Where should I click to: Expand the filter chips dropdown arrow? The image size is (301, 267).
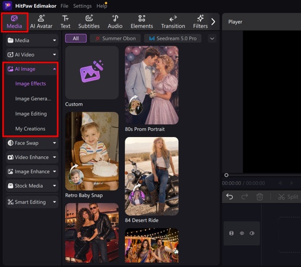pos(212,39)
